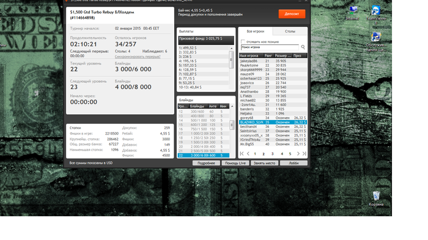Select player row Mr.Big55
Image resolution: width=428 pixels, height=240 pixels.
(273, 144)
